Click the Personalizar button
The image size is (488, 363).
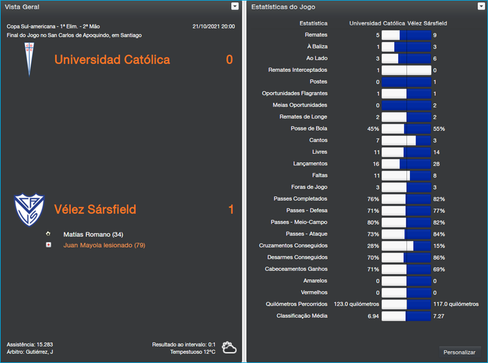click(459, 352)
